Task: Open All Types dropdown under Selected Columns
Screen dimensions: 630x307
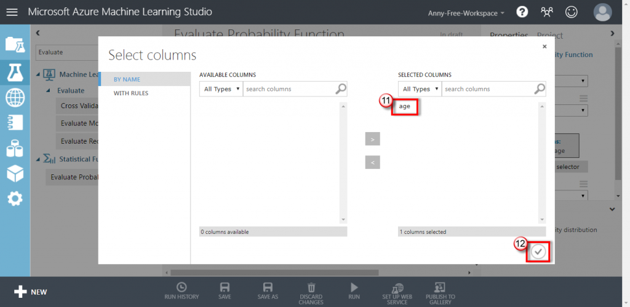Action: pyautogui.click(x=420, y=89)
